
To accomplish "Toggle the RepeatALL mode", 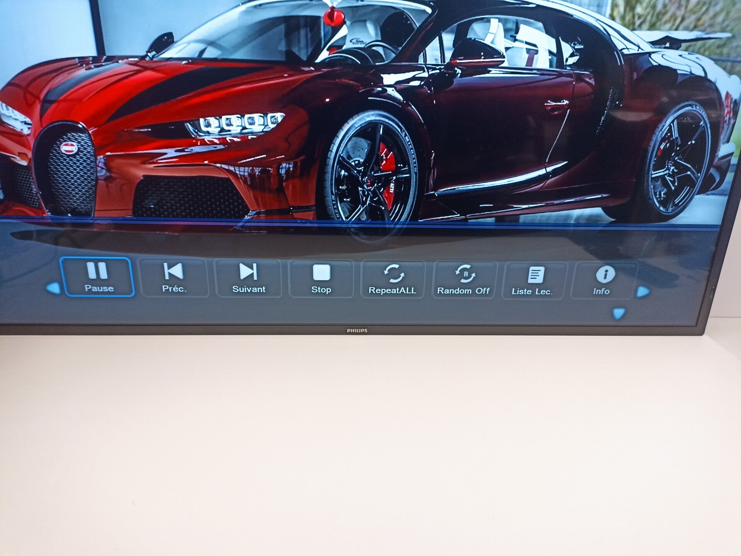I will click(x=393, y=280).
